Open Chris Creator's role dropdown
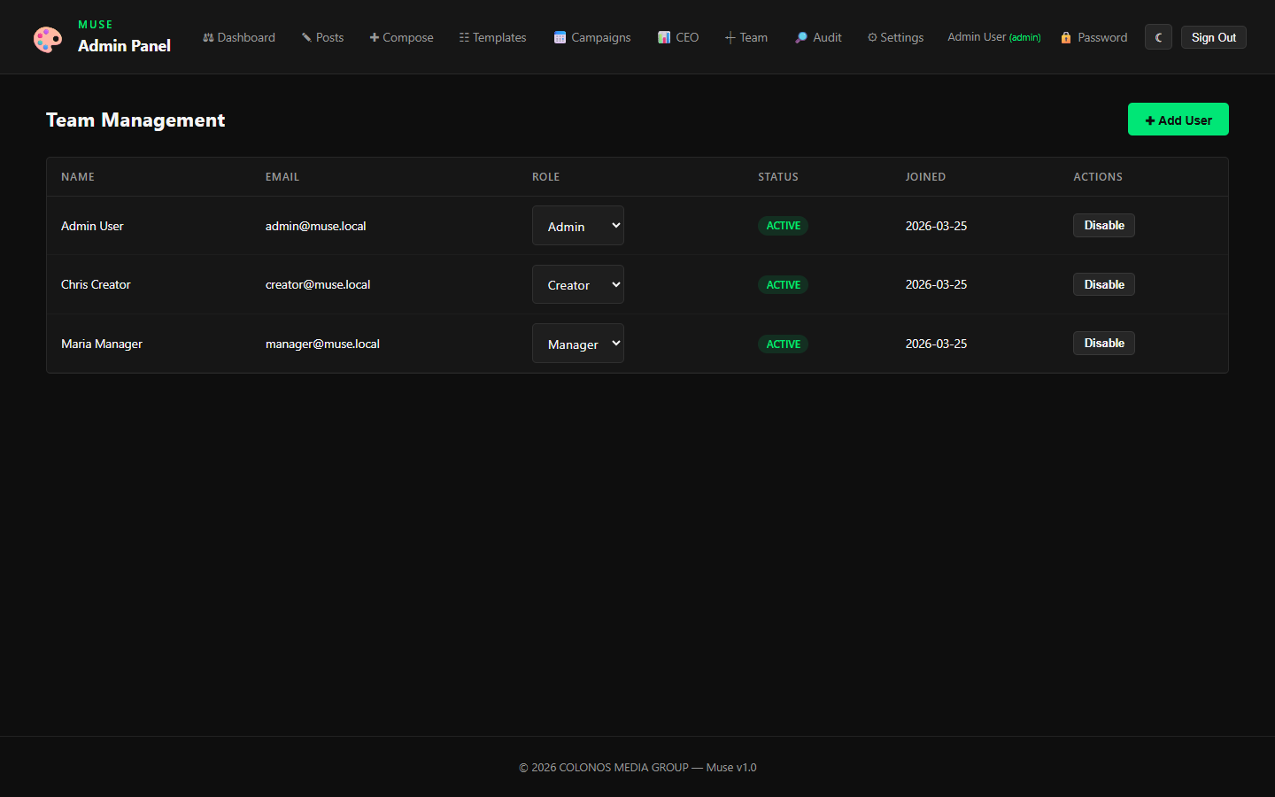Viewport: 1275px width, 797px height. point(577,285)
